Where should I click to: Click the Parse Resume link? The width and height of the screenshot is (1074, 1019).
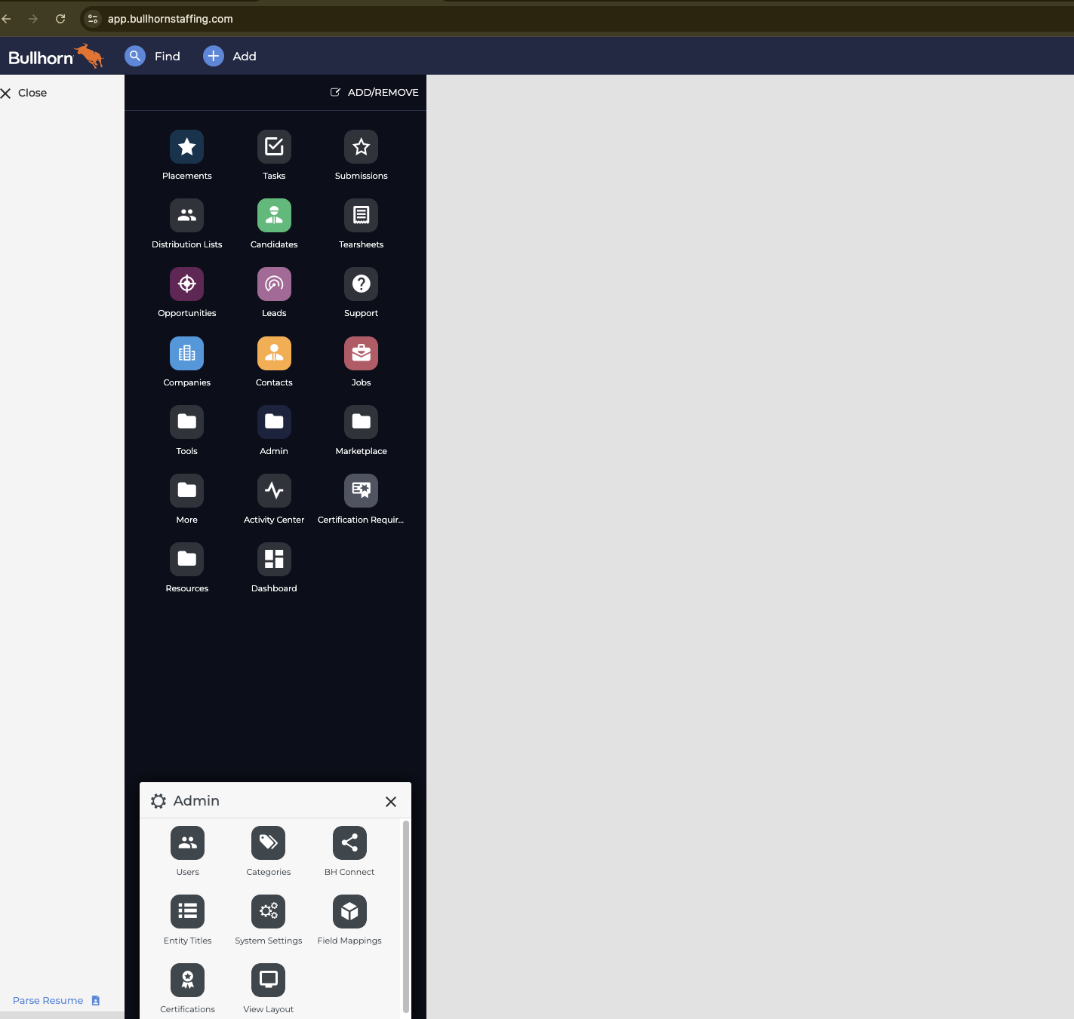tap(56, 1001)
